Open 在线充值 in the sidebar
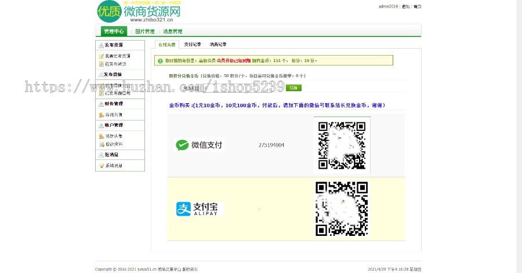 [114, 115]
